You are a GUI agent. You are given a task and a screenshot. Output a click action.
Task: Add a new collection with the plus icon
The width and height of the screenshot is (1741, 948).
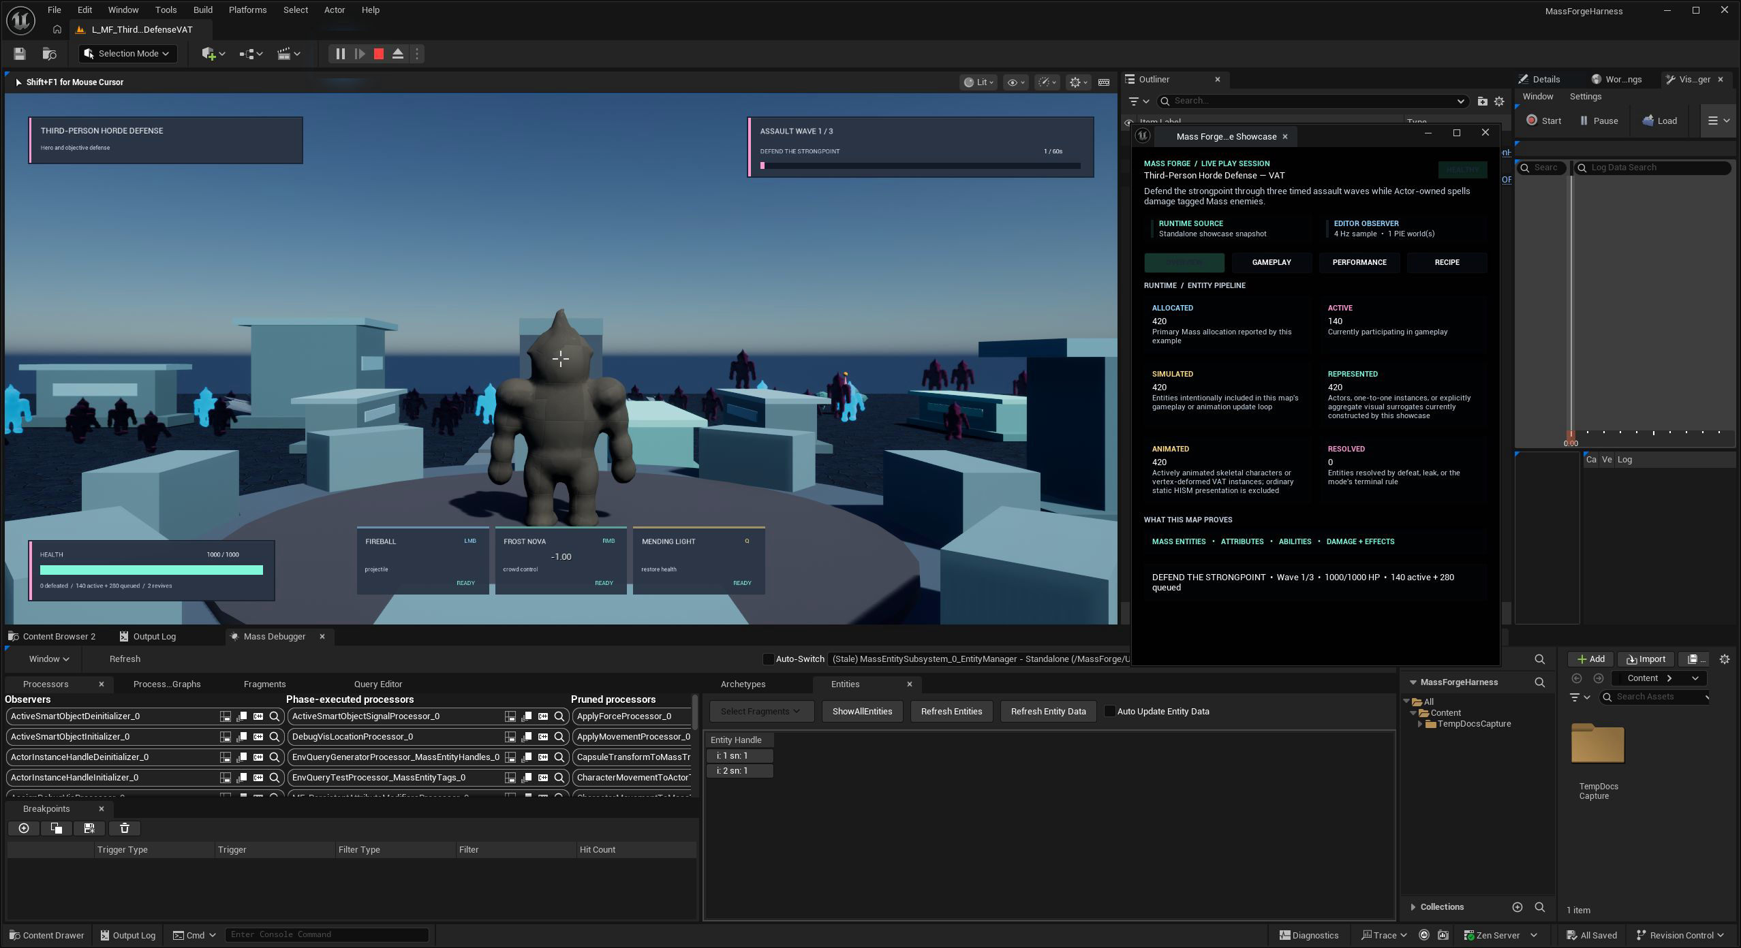[1517, 907]
